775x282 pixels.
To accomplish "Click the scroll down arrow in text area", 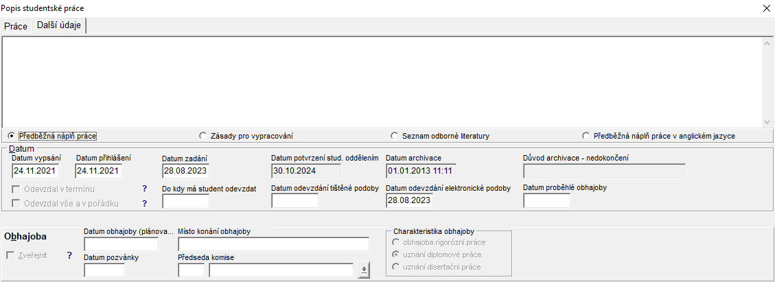I will pos(768,121).
